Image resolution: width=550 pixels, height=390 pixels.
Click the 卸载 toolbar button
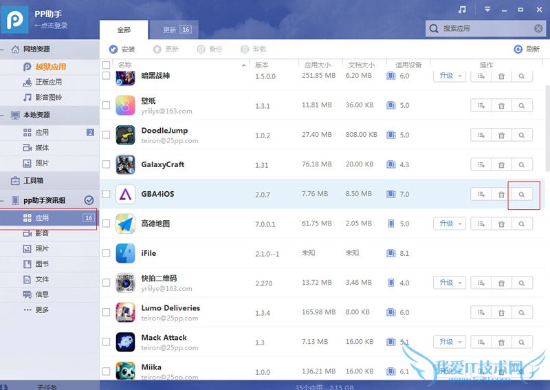tap(253, 49)
